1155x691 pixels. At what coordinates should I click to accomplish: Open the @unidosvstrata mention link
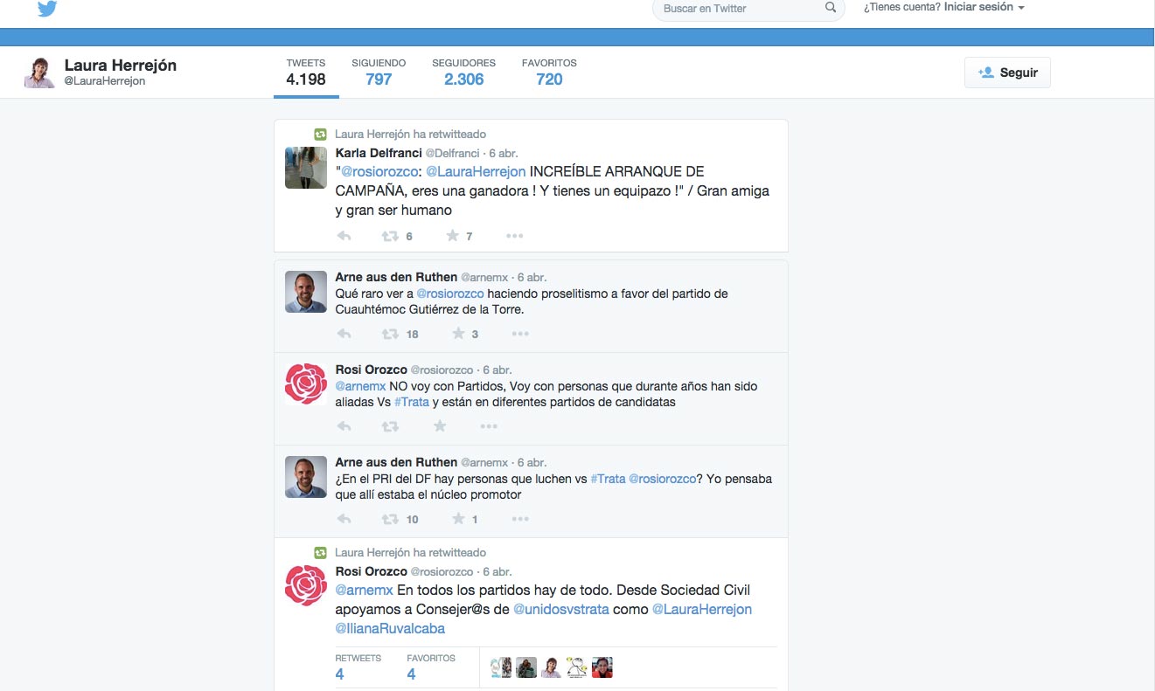[x=560, y=610]
